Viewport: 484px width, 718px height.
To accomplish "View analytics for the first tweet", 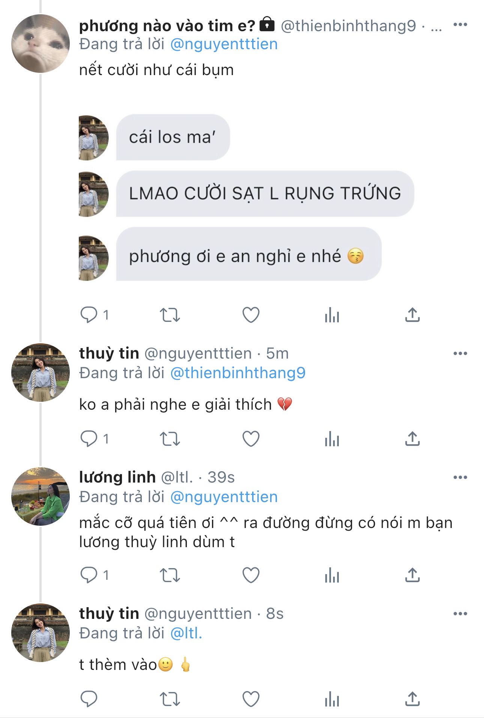I will pos(332,315).
